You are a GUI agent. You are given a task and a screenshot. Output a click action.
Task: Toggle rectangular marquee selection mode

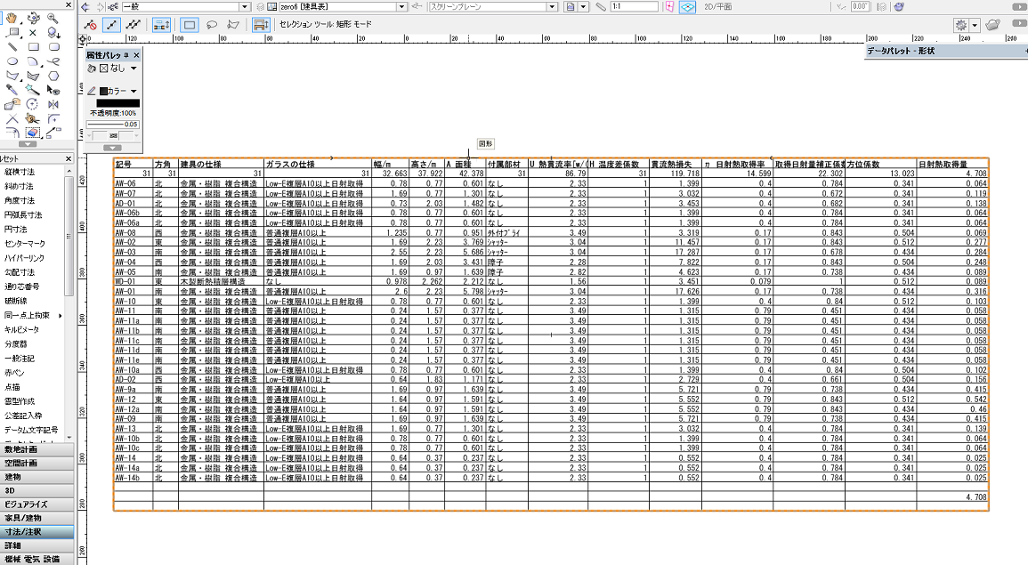190,25
